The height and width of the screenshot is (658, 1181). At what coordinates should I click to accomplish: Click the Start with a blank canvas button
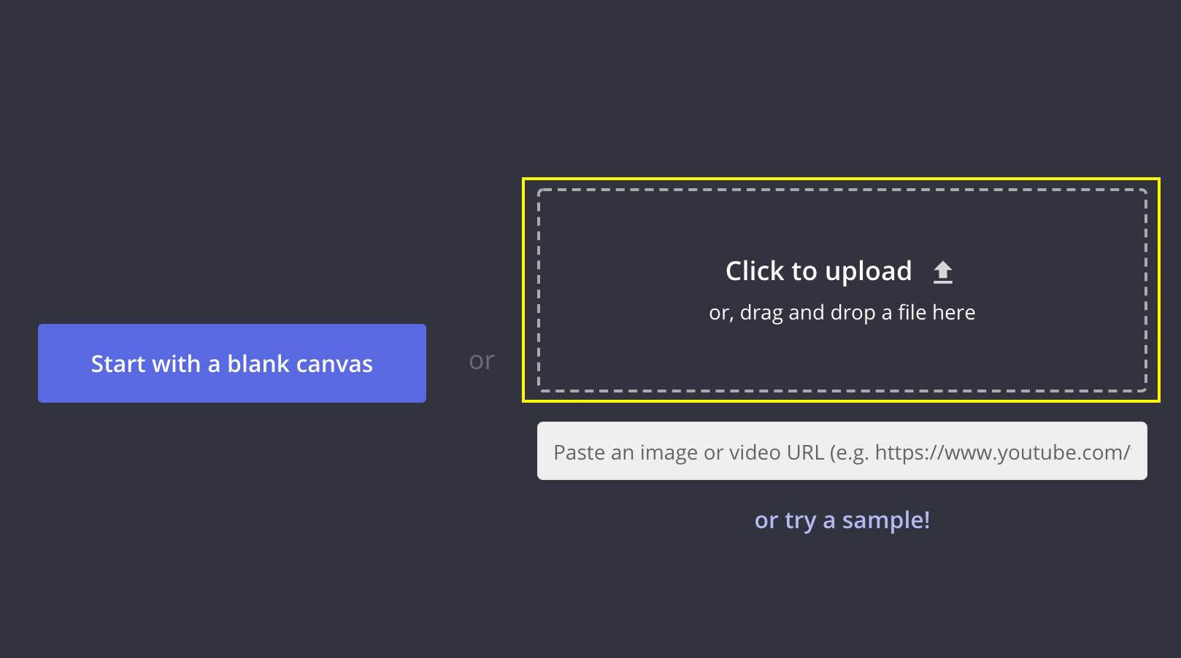click(231, 363)
